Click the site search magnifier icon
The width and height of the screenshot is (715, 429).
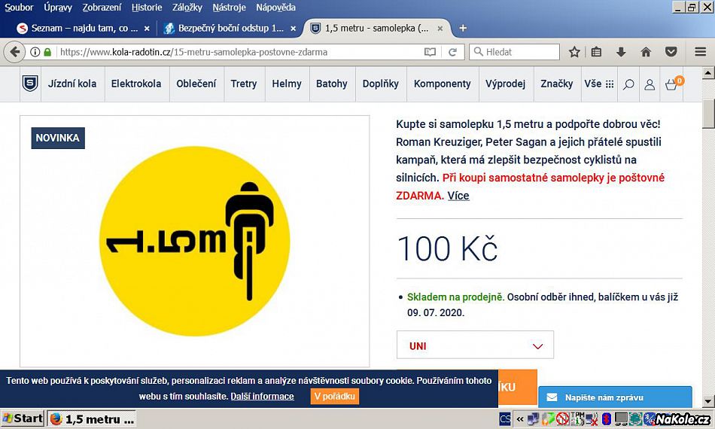(628, 84)
